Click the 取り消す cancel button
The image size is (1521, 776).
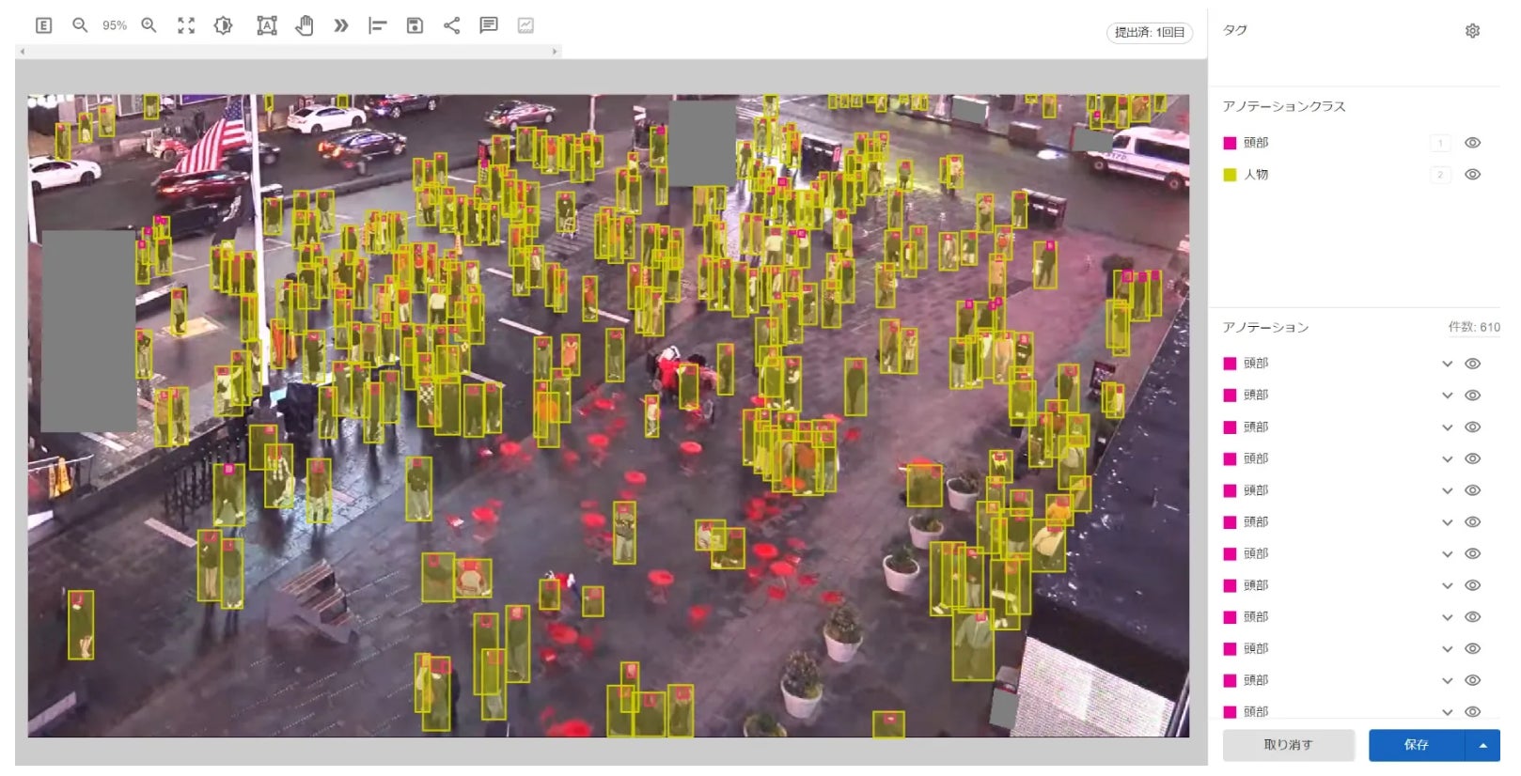(x=1288, y=745)
